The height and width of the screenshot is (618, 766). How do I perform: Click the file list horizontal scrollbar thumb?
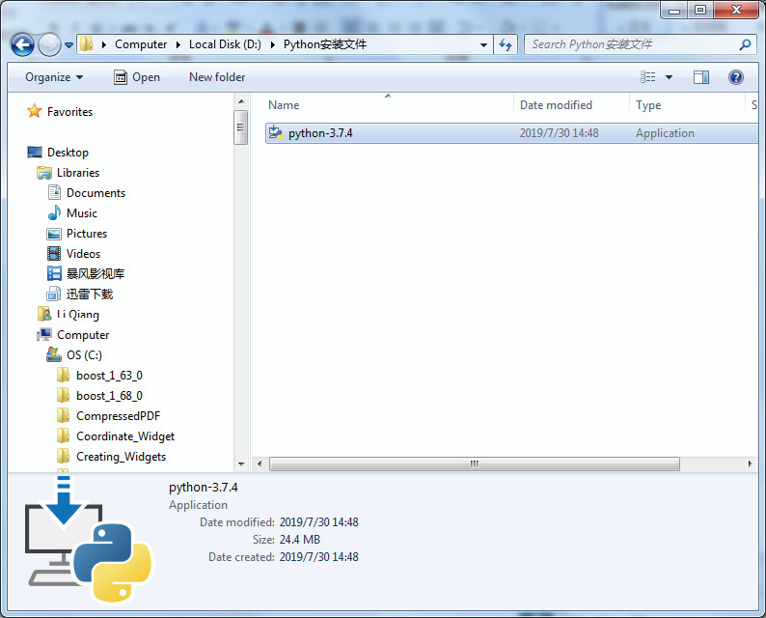(474, 463)
